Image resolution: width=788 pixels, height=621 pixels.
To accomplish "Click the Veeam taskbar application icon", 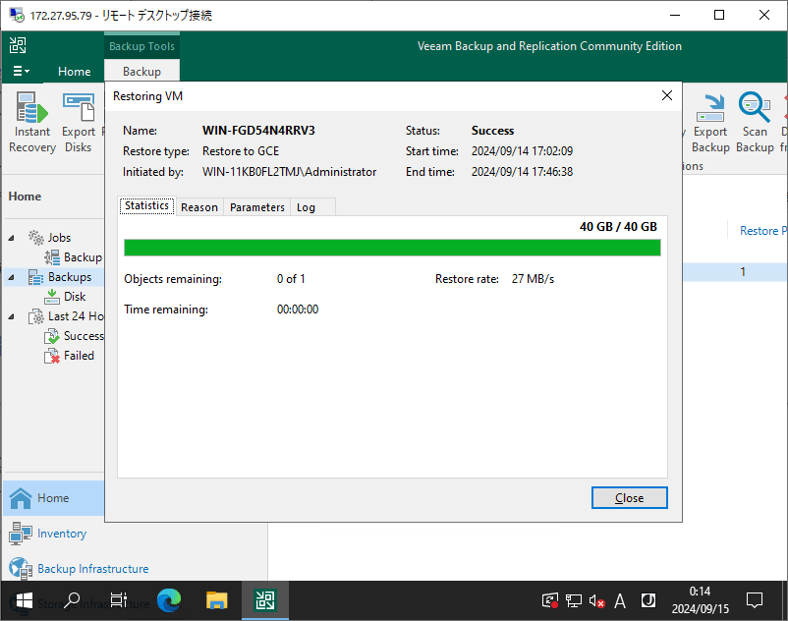I will (x=265, y=600).
